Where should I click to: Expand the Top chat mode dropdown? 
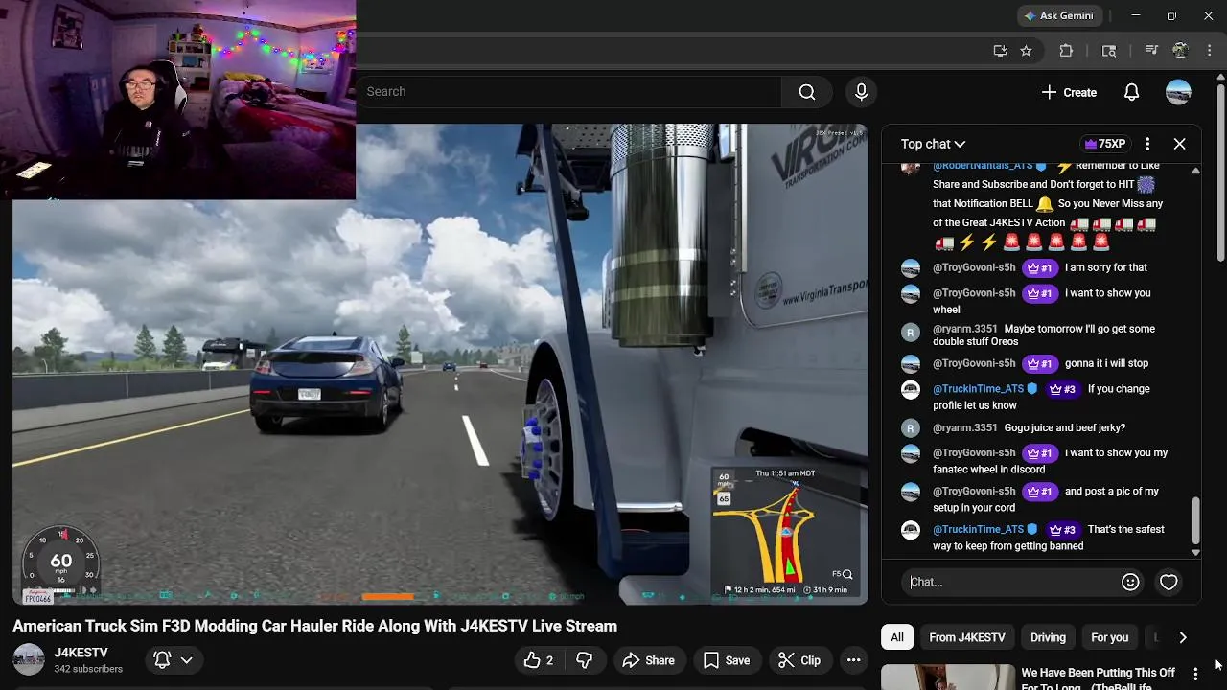(933, 144)
